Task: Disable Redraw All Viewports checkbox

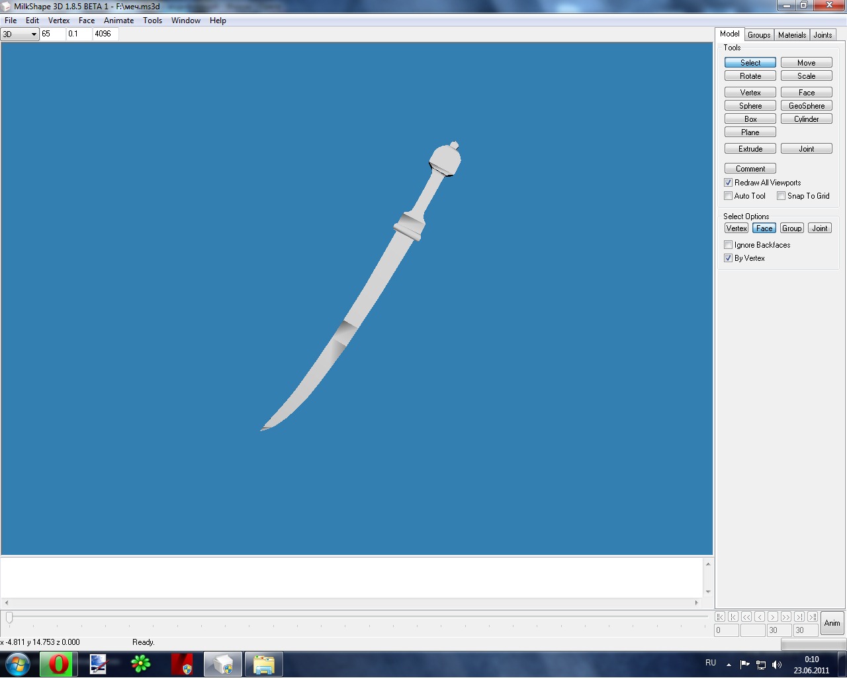Action: coord(729,183)
